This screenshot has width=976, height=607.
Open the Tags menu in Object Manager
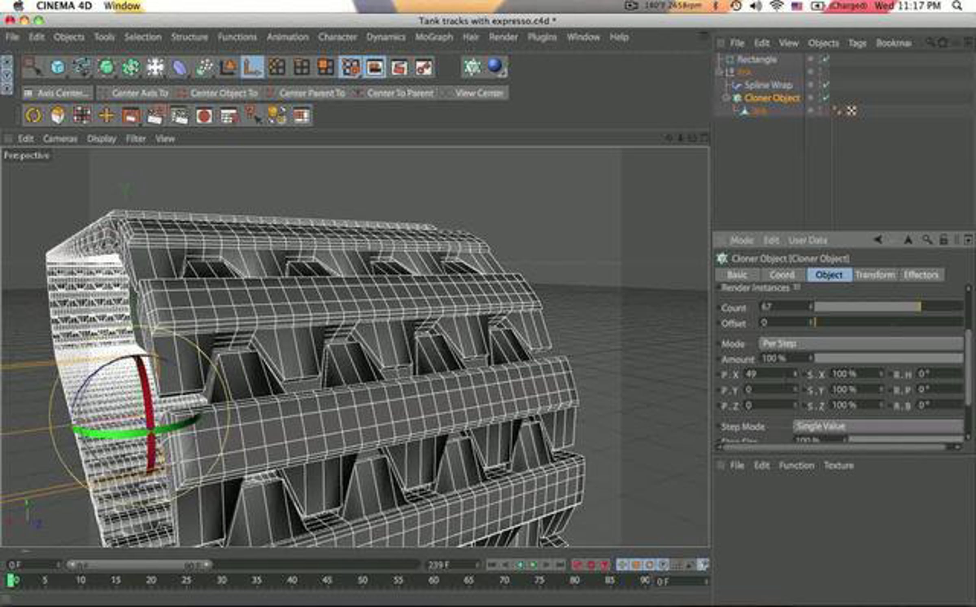857,43
